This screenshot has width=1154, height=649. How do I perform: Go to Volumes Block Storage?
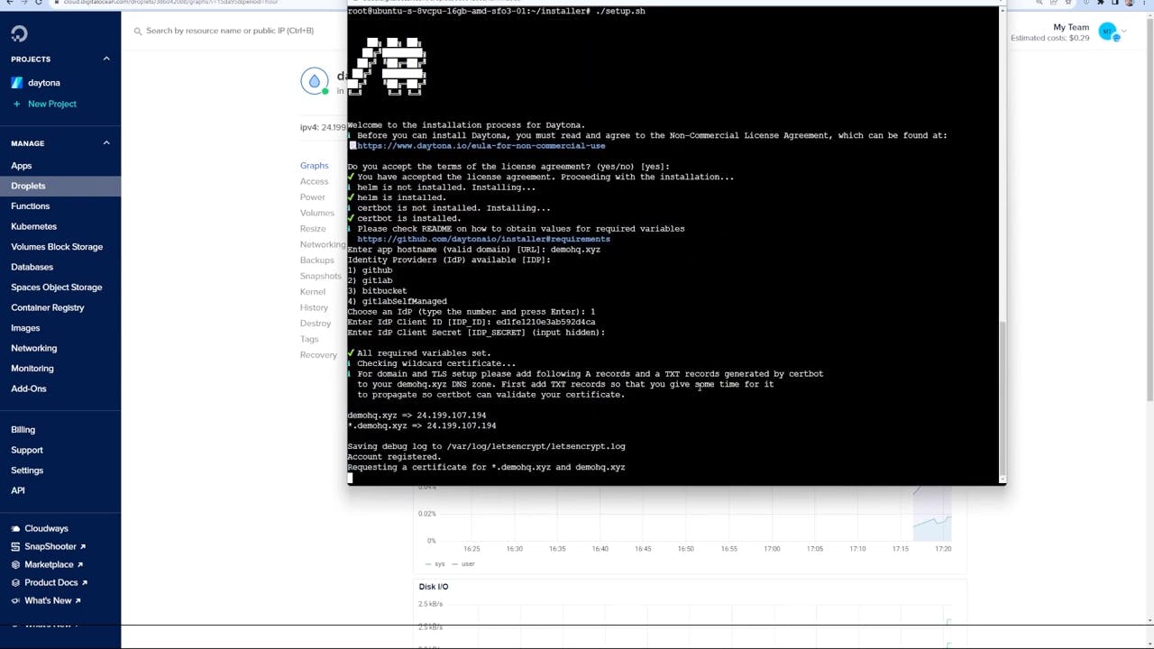(57, 247)
